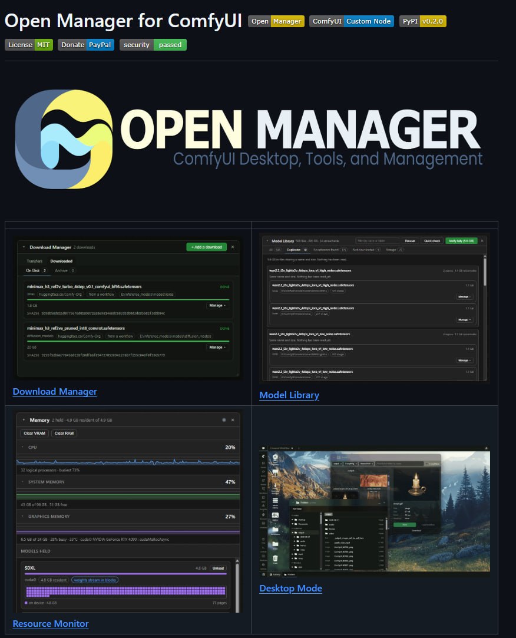Select the Archive sub-tab

(x=65, y=270)
